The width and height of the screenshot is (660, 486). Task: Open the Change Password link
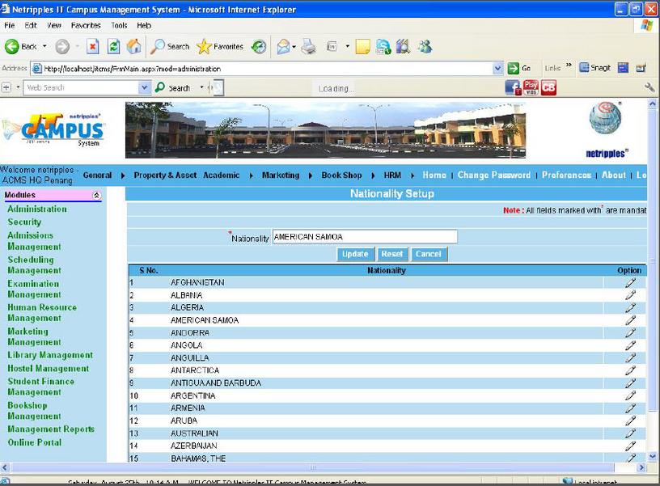tap(494, 175)
